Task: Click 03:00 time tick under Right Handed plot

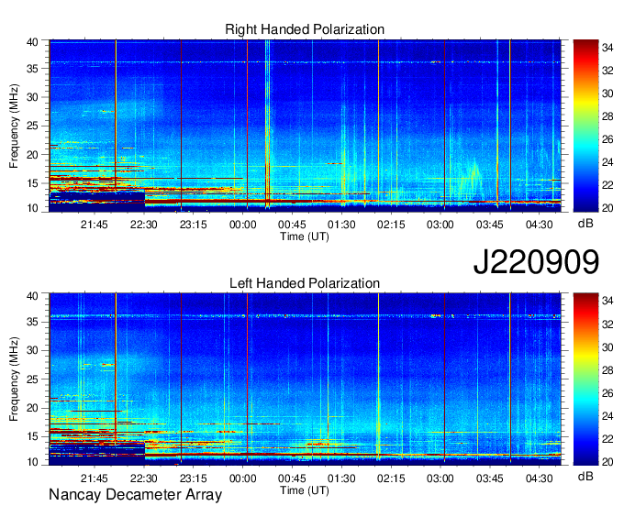Action: [x=440, y=225]
